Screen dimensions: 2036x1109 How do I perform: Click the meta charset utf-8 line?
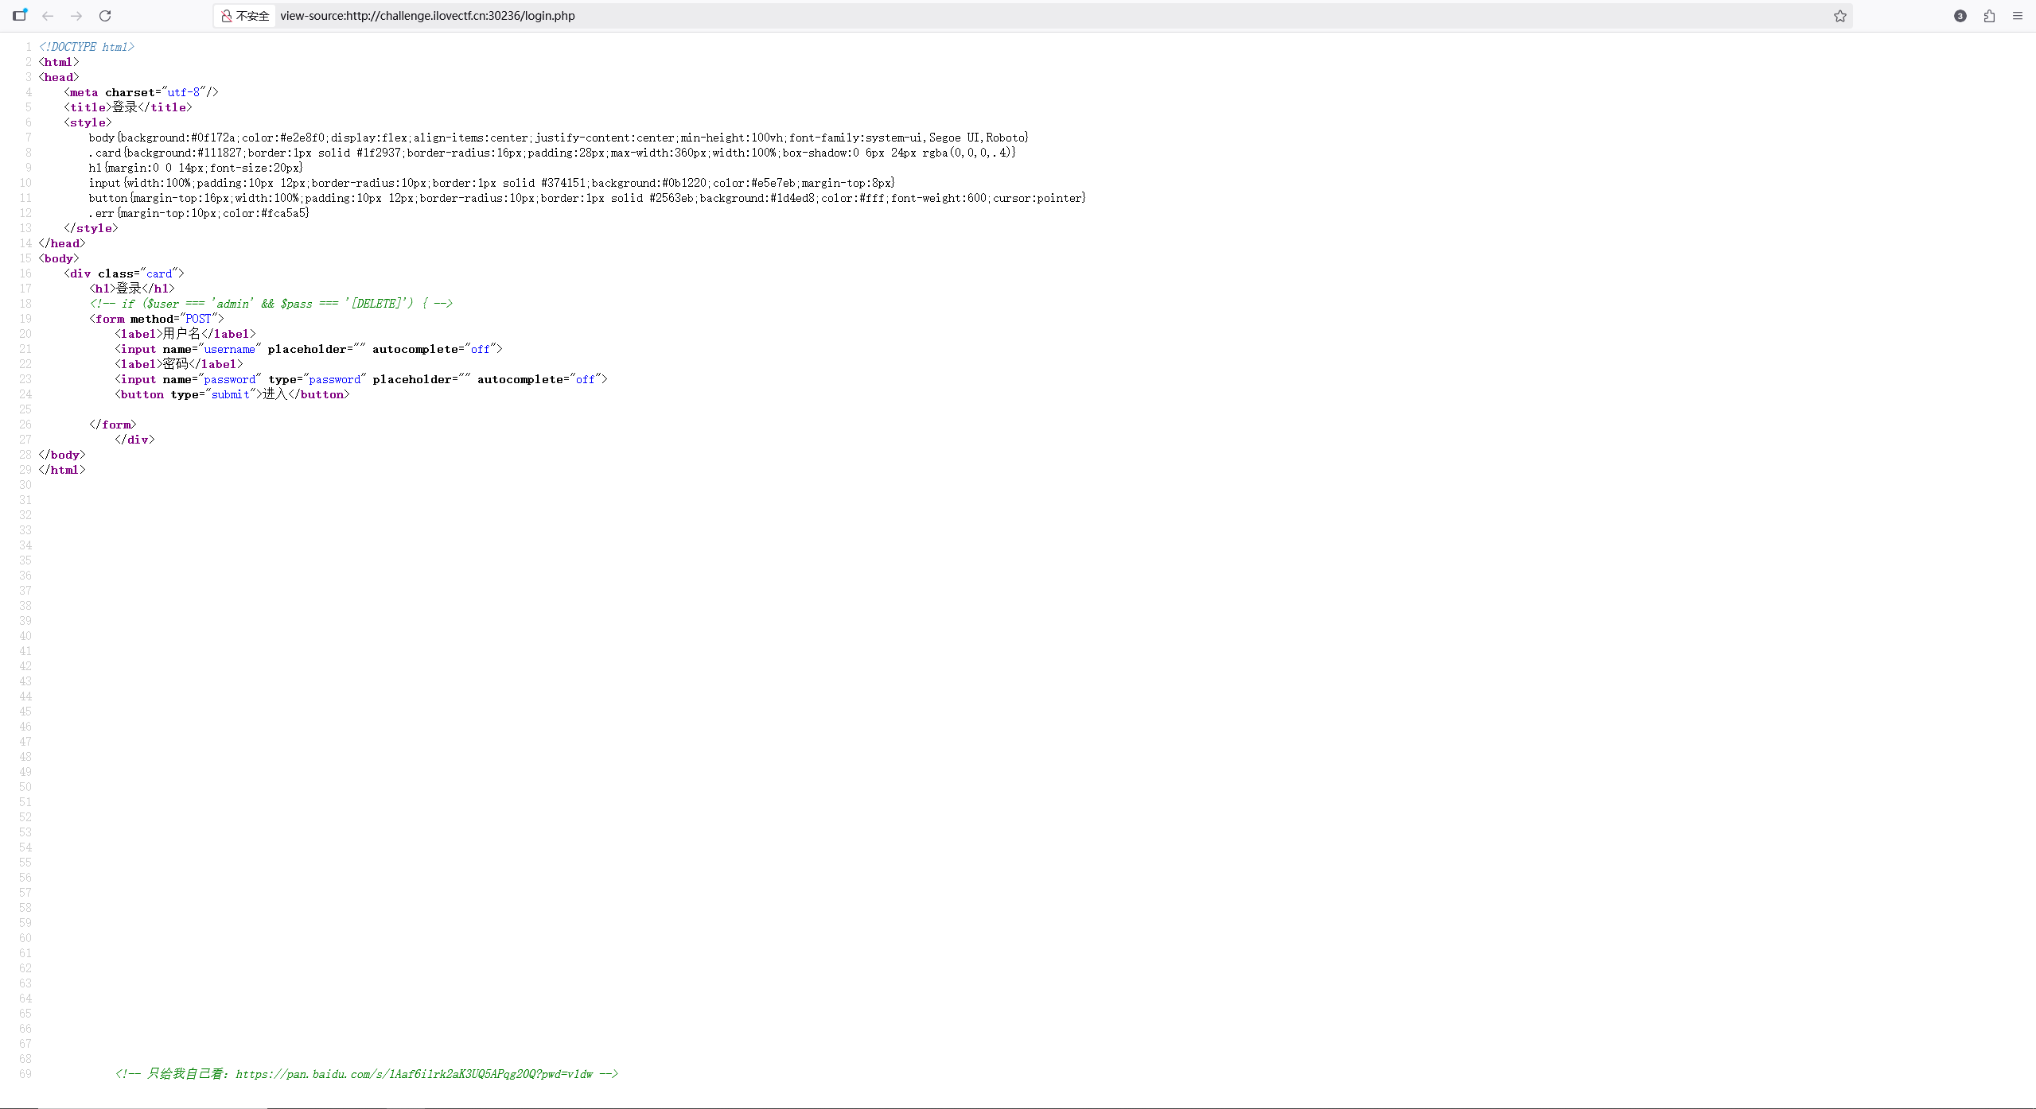(x=141, y=92)
